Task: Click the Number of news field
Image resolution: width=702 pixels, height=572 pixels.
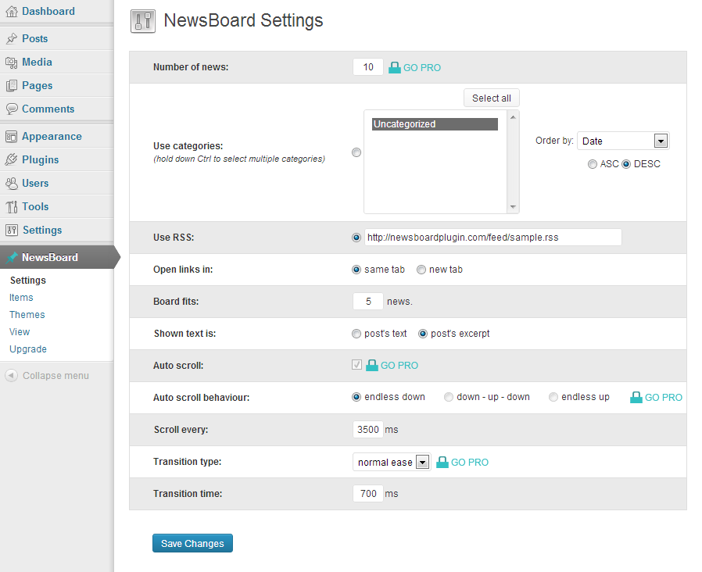Action: [368, 67]
